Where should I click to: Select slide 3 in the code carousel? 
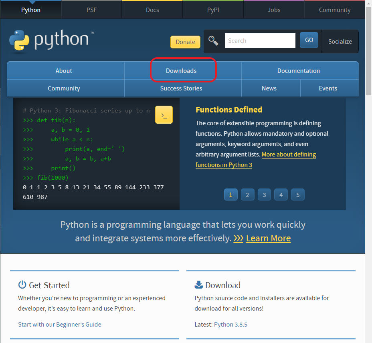(264, 195)
